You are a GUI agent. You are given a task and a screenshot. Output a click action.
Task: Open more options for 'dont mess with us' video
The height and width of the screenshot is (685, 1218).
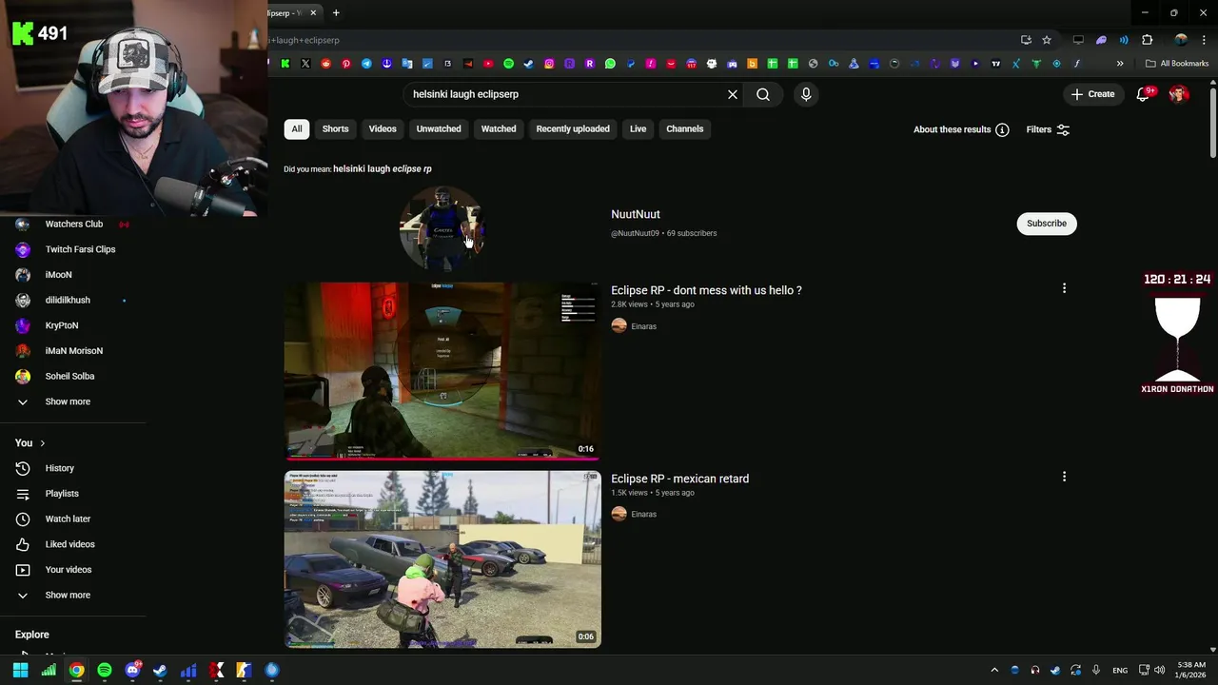[x=1064, y=288]
